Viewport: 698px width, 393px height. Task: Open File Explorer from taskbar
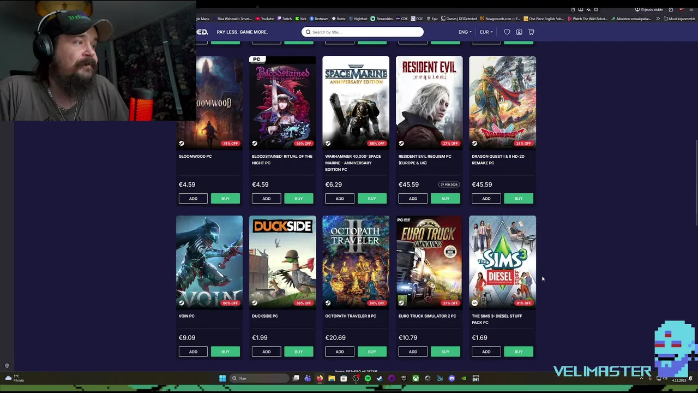[x=332, y=378]
